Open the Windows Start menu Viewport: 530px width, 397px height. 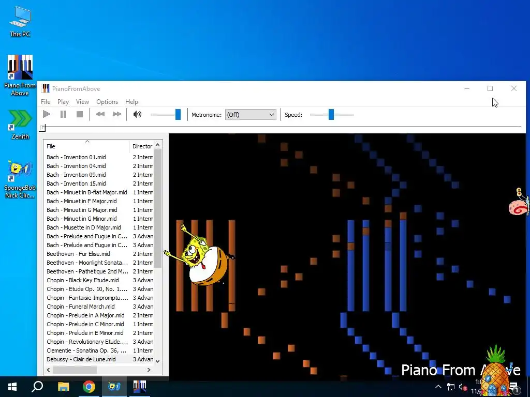[x=12, y=387]
